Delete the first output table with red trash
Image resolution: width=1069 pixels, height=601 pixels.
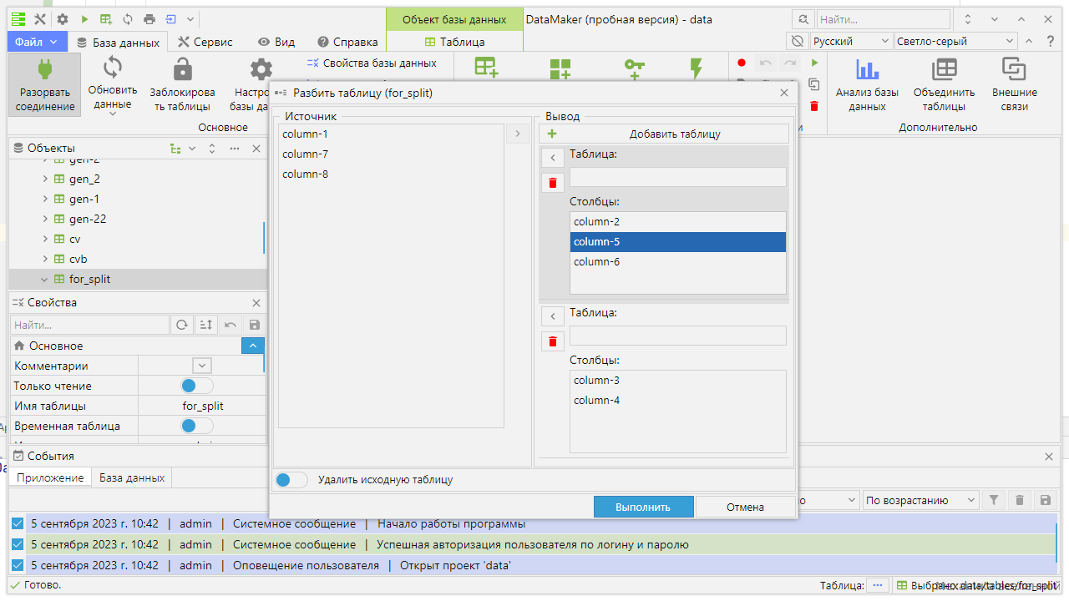click(553, 183)
